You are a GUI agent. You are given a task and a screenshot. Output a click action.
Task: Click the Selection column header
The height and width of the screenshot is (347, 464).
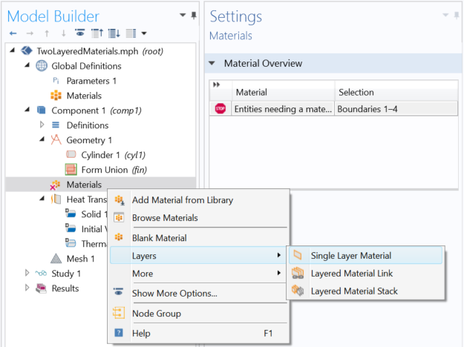tap(396, 92)
